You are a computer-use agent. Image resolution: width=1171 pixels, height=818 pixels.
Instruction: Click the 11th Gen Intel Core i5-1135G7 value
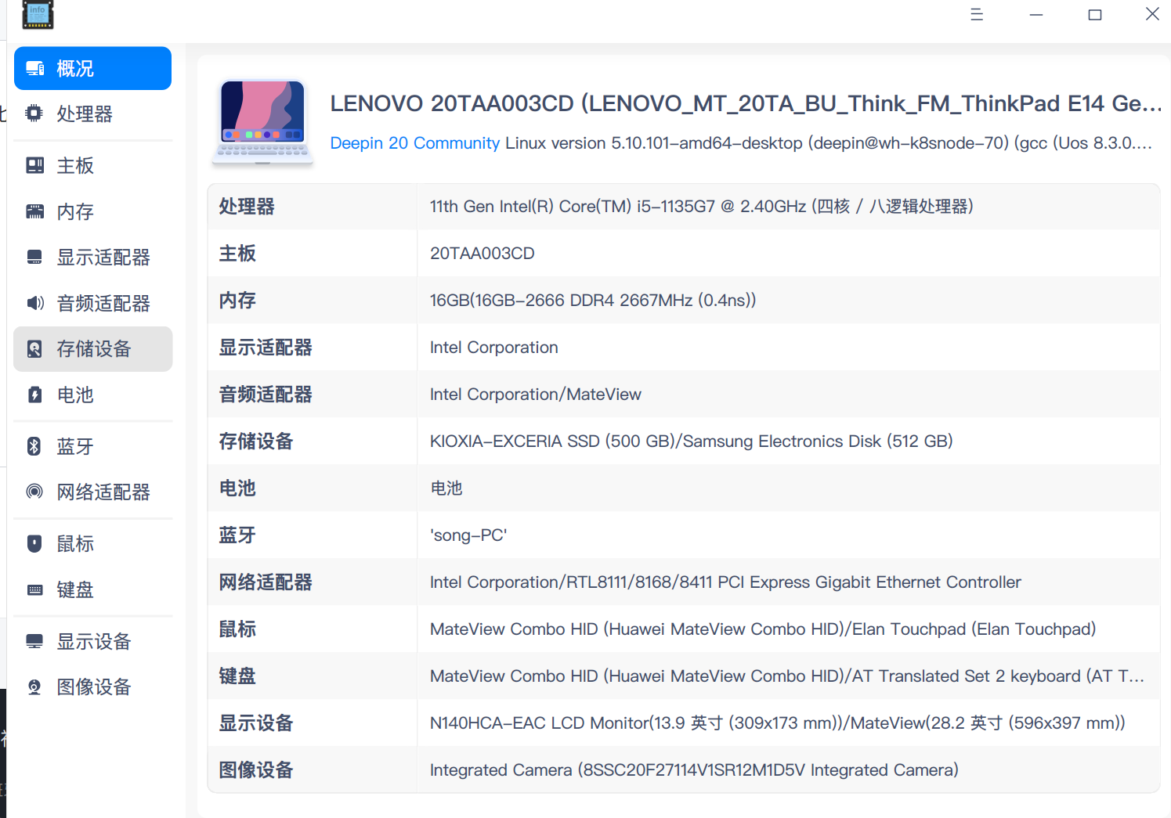click(x=702, y=207)
